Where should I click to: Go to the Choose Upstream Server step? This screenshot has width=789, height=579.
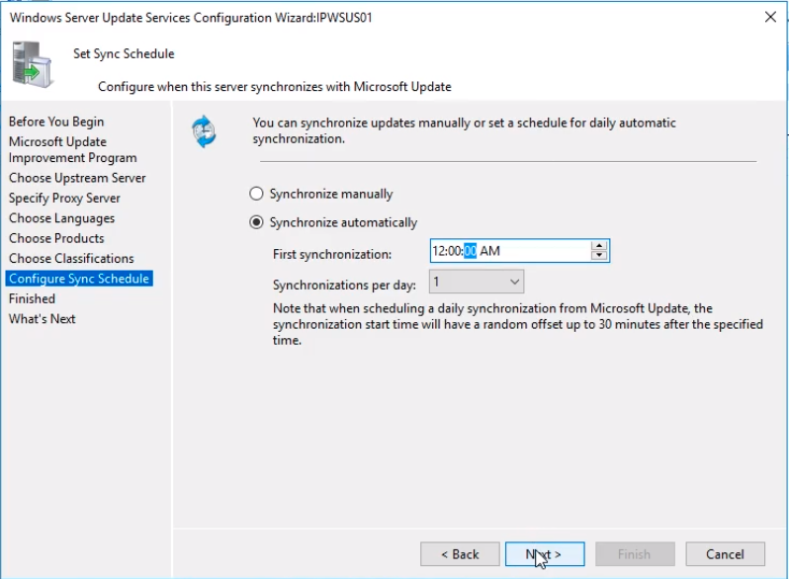click(77, 178)
